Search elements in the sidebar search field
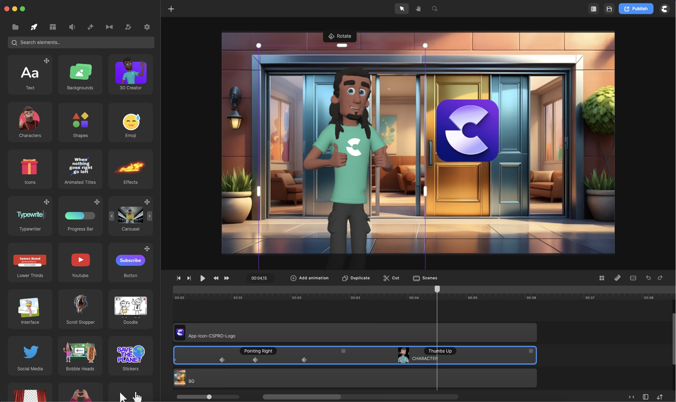 (x=80, y=42)
